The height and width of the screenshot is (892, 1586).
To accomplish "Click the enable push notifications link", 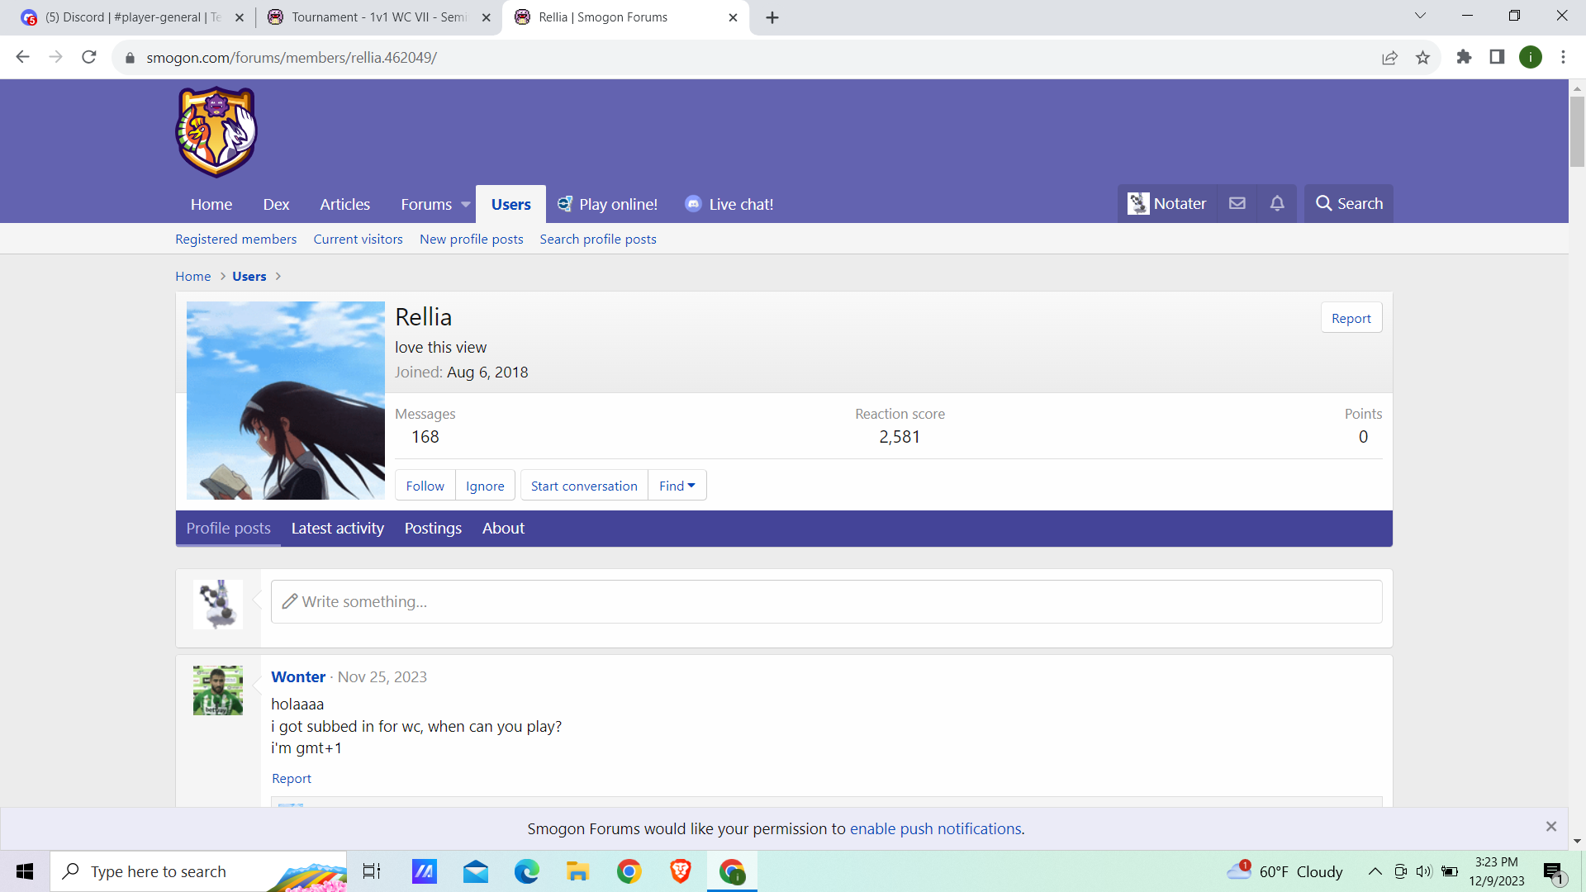I will coord(935,828).
